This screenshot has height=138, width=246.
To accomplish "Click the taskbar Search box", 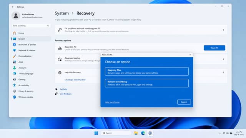I will [x=116, y=133].
